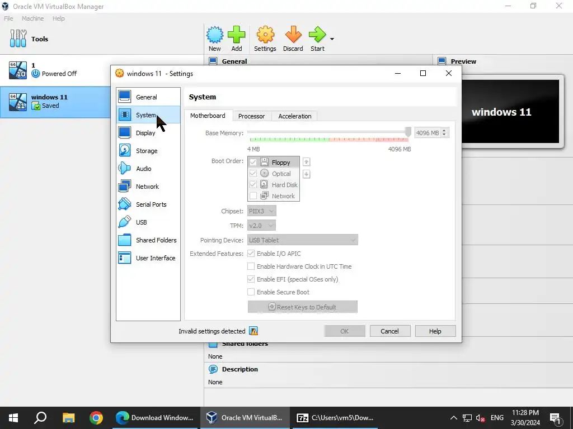This screenshot has height=429, width=573.
Task: Open the Download Windows Edge taskbar window
Action: pos(154,418)
